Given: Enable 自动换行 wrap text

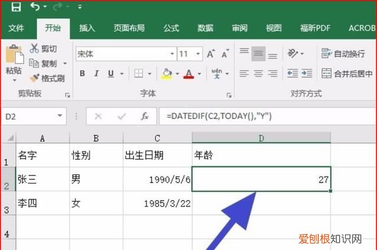Looking at the screenshot, I should coord(343,54).
